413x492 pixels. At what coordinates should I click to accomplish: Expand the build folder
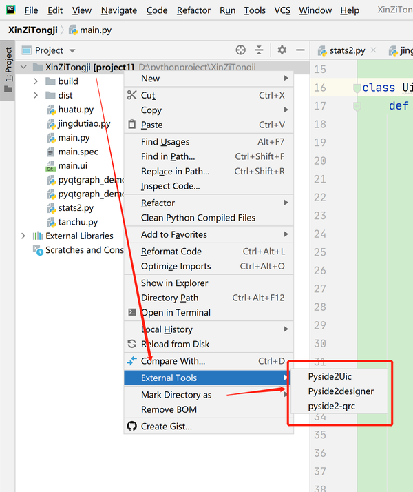click(x=36, y=81)
